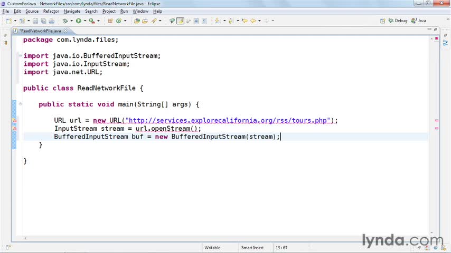Restore the minimized right-side view stack
Viewport: 451px width, 253px height.
point(445,35)
